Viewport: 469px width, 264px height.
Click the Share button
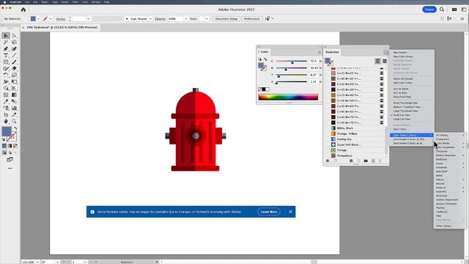[x=429, y=10]
